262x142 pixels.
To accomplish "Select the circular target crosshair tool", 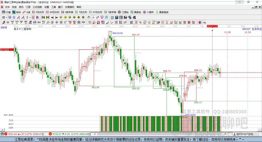I will coord(52,23).
